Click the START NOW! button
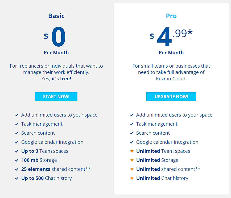The image size is (231, 198). (x=56, y=96)
